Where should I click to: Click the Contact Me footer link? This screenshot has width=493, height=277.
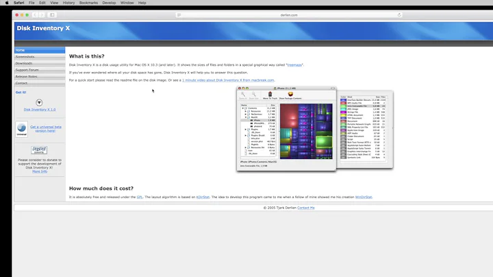pyautogui.click(x=306, y=208)
